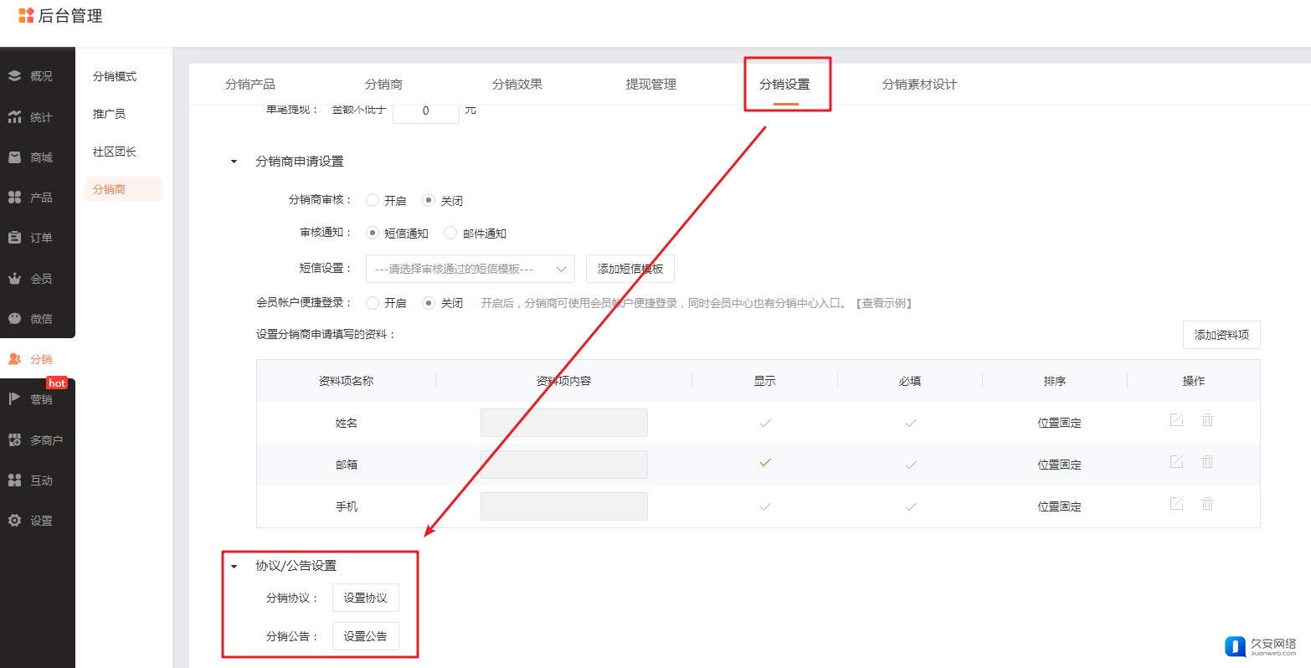This screenshot has width=1311, height=668.
Task: Toggle 显示 checkmark for 姓名 row
Action: 764,423
